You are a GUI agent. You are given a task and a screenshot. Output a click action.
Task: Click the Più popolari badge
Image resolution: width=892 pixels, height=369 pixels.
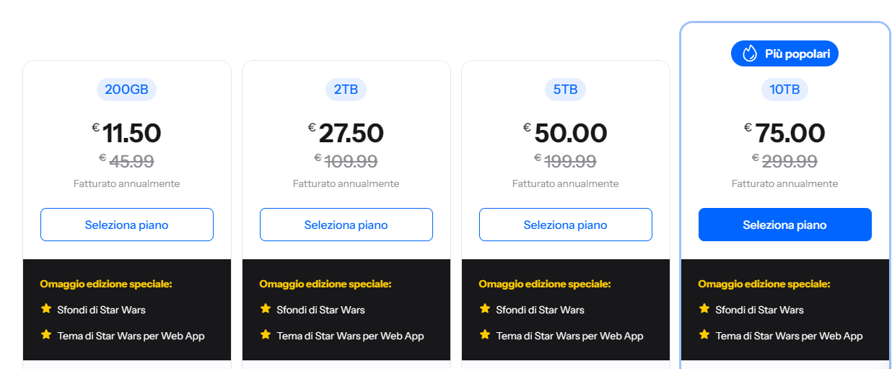pyautogui.click(x=785, y=53)
